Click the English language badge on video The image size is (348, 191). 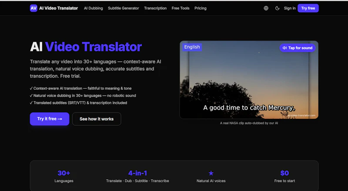tap(192, 47)
